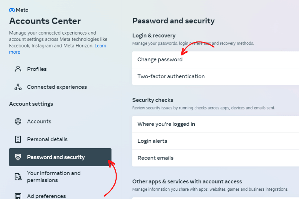Click the Connected experiences network icon
299x199 pixels.
click(x=18, y=87)
